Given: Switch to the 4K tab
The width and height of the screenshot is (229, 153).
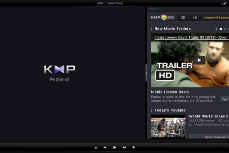Looking at the screenshot, I should click(x=195, y=18).
